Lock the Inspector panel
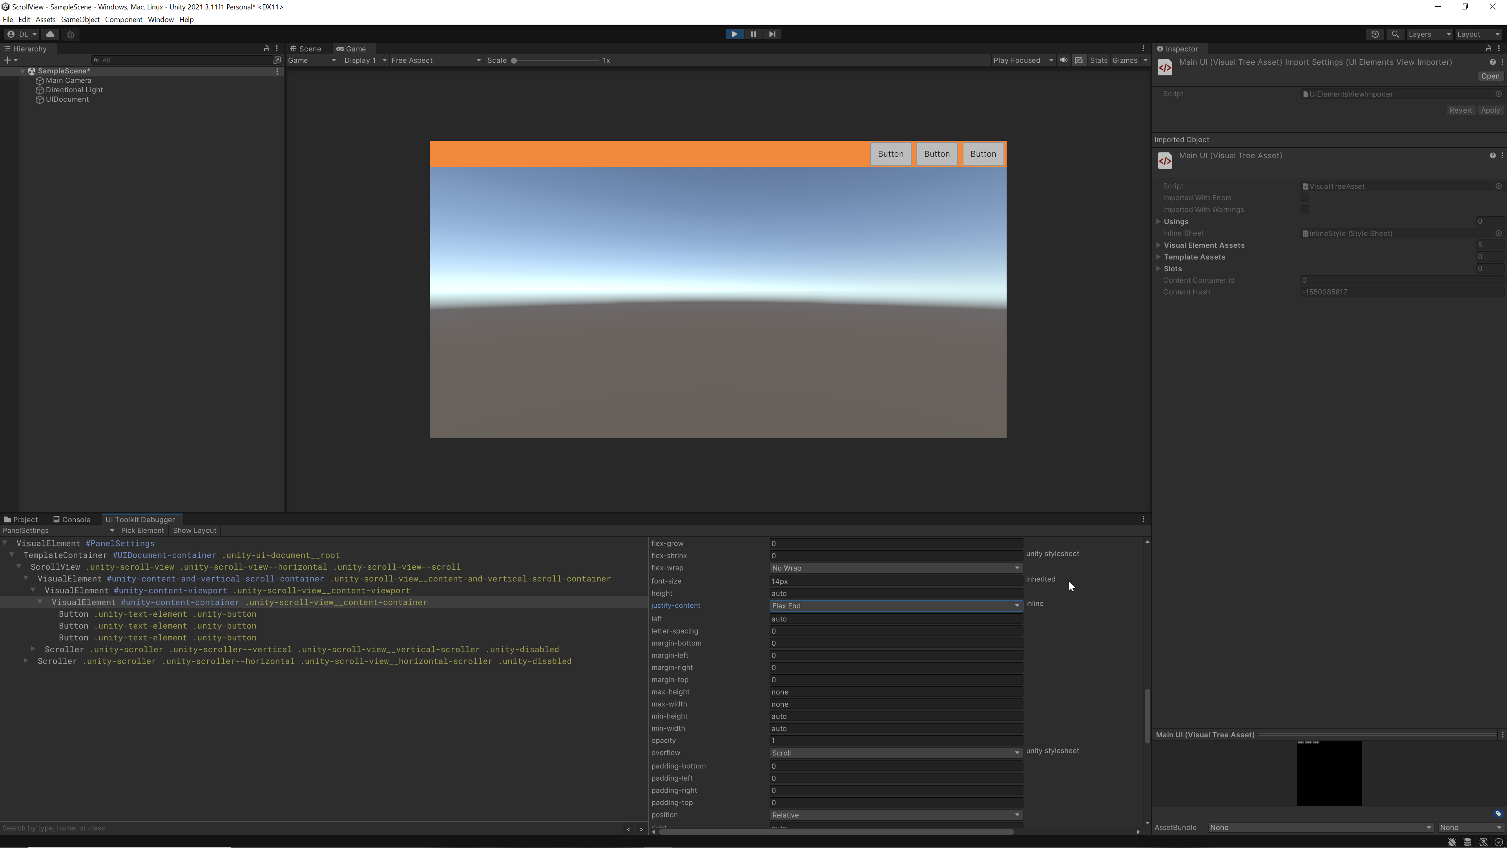The width and height of the screenshot is (1507, 848). 1488,49
